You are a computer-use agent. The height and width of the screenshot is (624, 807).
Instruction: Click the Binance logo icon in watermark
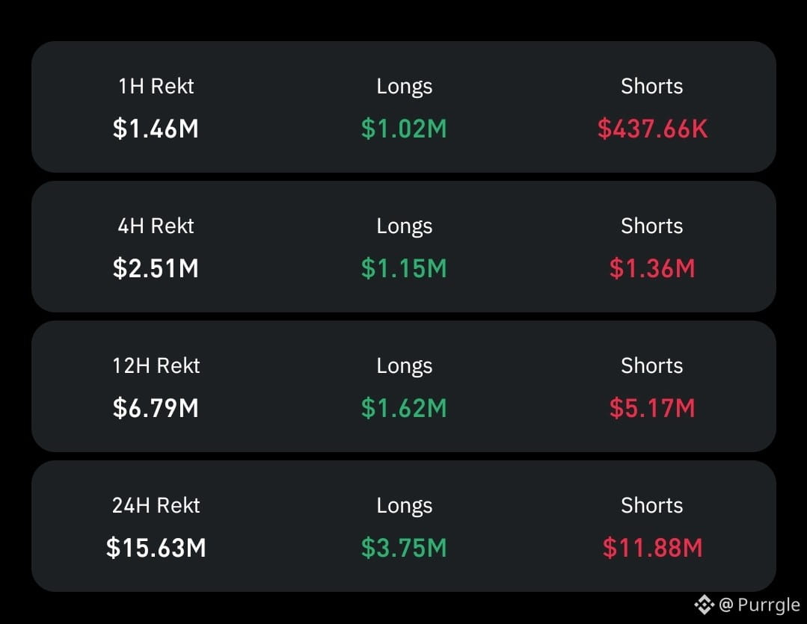704,605
